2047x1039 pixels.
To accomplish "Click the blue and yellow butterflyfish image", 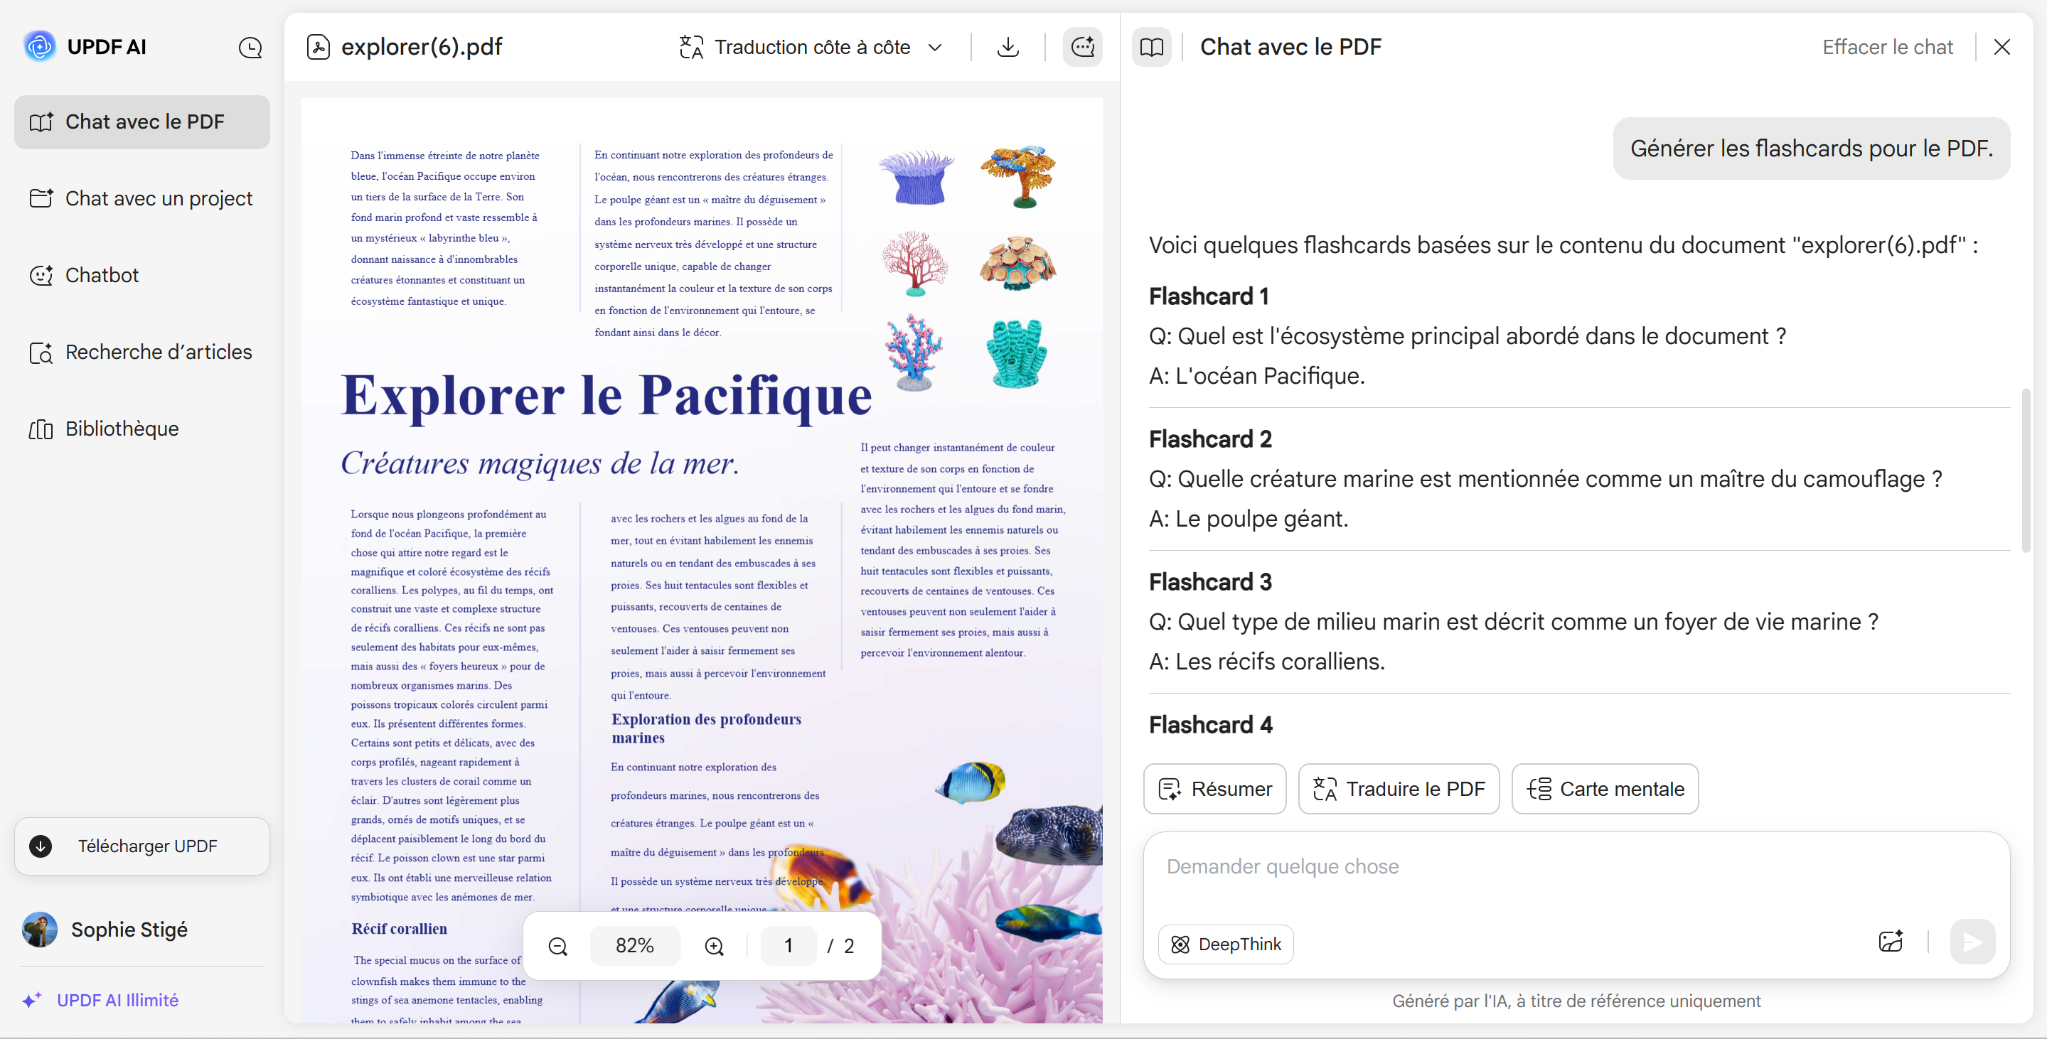I will [x=972, y=782].
